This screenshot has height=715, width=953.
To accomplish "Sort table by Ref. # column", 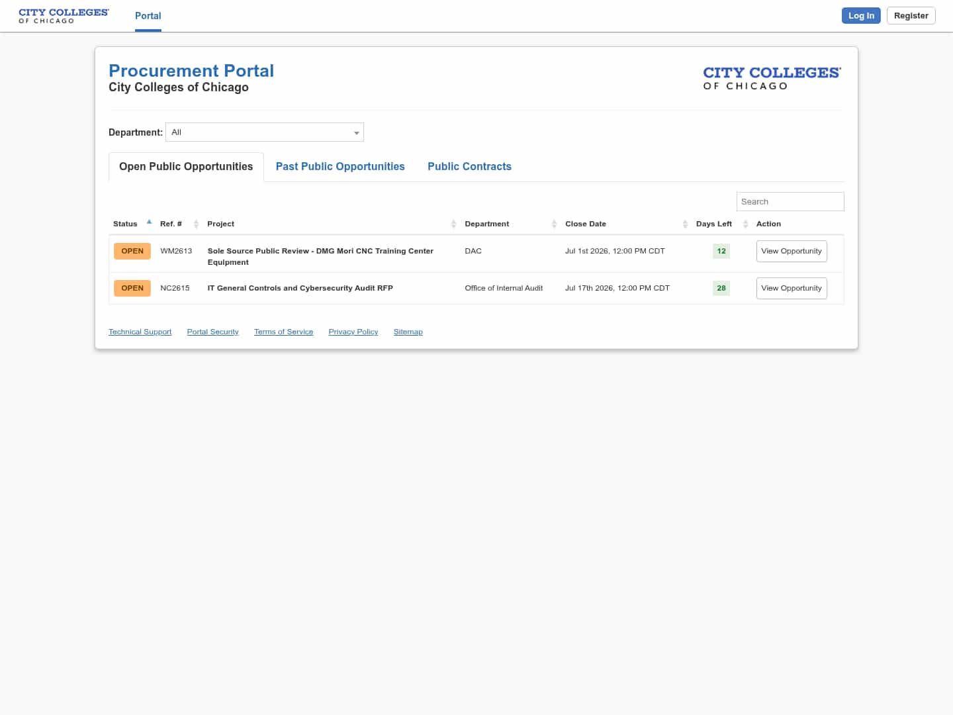I will 196,224.
